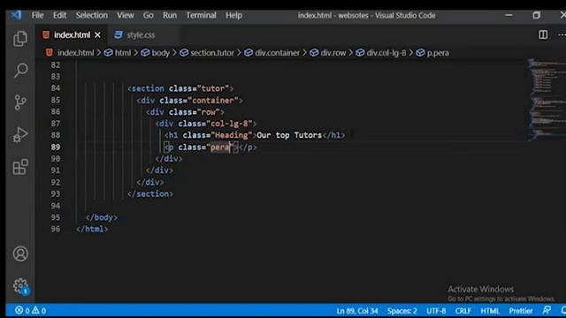Open the Accounts menu icon
Image resolution: width=566 pixels, height=318 pixels.
click(x=20, y=254)
